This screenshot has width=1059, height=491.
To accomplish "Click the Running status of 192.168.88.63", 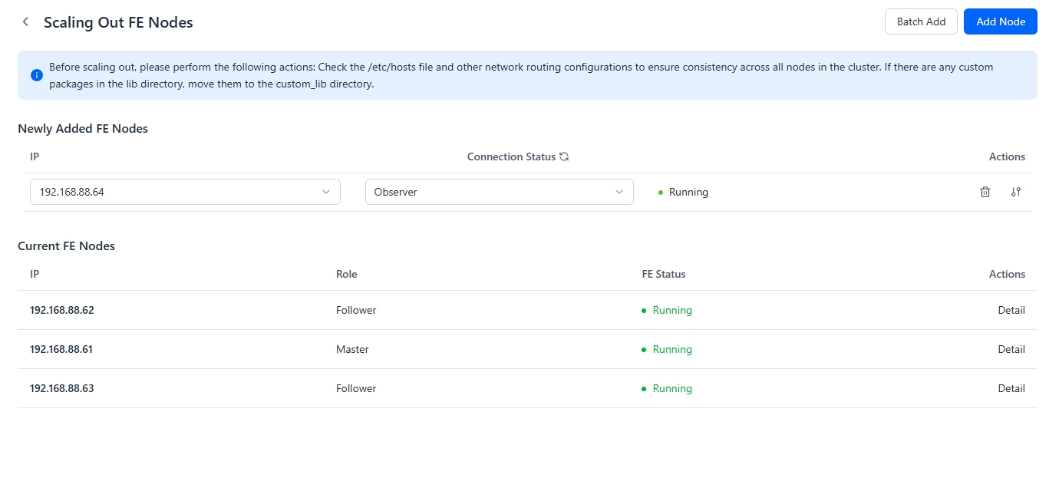I will pyautogui.click(x=671, y=388).
